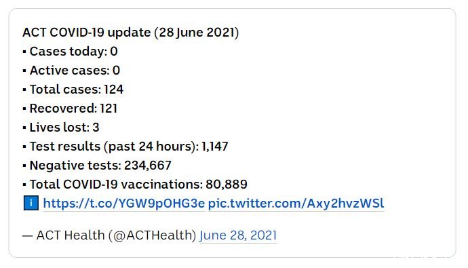468x268 pixels.
Task: Open the t.co/YGW9pOHG3e link
Action: tap(124, 204)
